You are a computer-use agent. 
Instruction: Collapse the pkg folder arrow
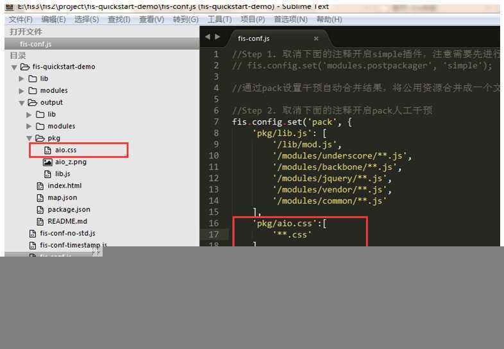pyautogui.click(x=29, y=139)
